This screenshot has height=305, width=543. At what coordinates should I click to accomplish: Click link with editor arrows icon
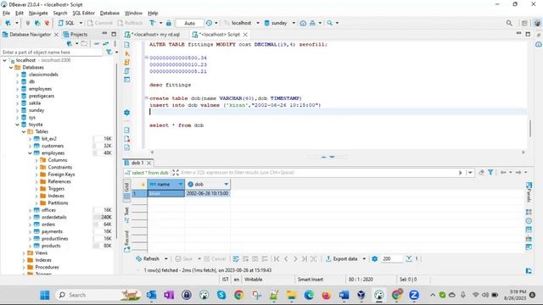[x=105, y=43]
